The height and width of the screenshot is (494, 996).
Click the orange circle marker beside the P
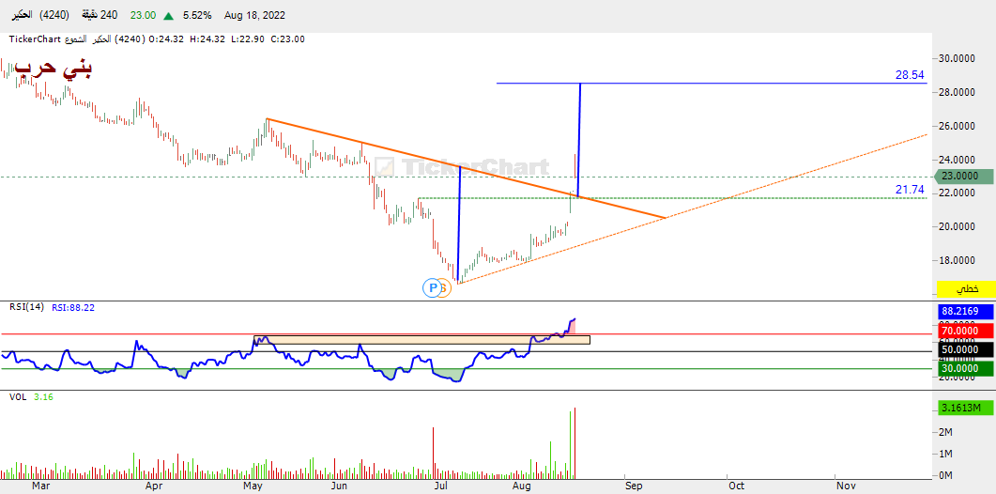444,288
